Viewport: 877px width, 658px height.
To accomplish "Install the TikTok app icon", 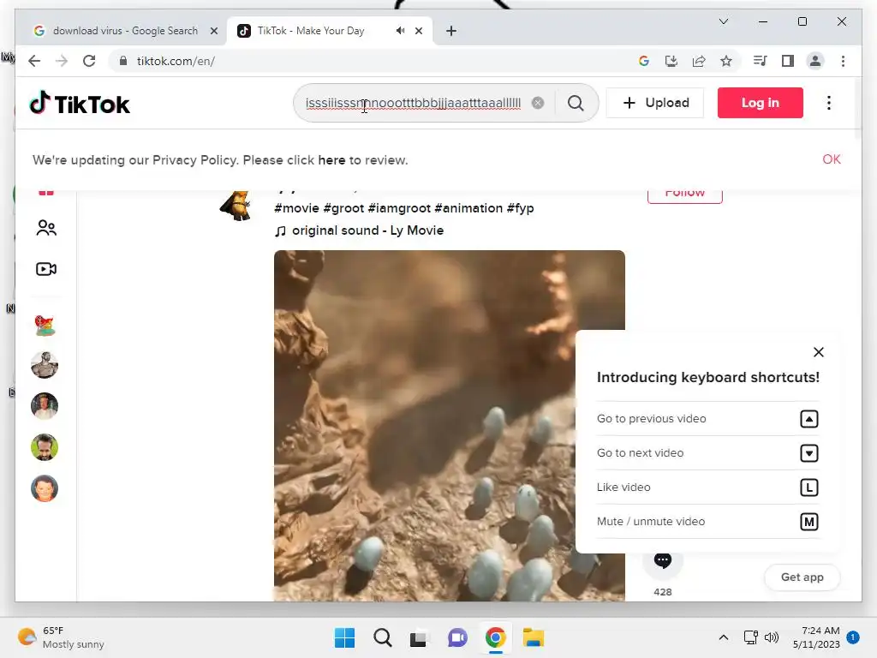I will click(x=671, y=61).
